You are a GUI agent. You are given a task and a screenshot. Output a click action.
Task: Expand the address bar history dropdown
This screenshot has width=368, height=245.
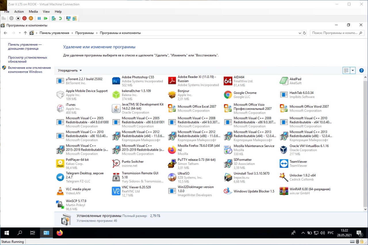(300, 33)
